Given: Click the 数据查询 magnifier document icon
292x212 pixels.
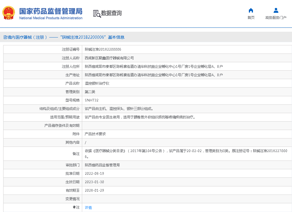Looking at the screenshot, I should pyautogui.click(x=97, y=13).
